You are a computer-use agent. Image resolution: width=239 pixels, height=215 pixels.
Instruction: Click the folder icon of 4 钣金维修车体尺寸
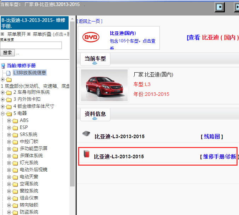pos(9,107)
